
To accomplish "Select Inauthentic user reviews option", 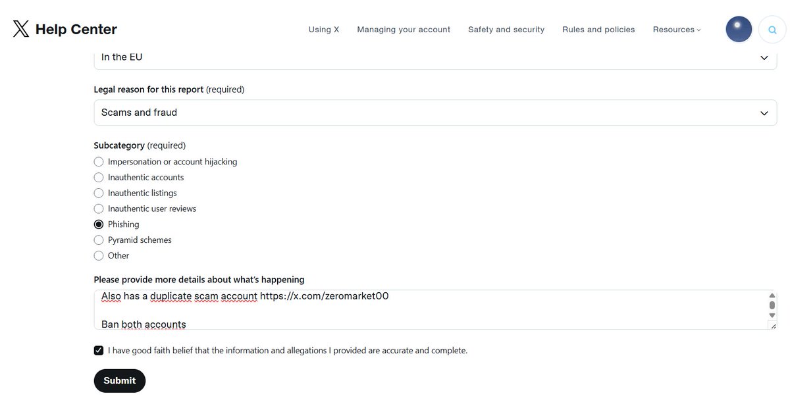I will (99, 209).
